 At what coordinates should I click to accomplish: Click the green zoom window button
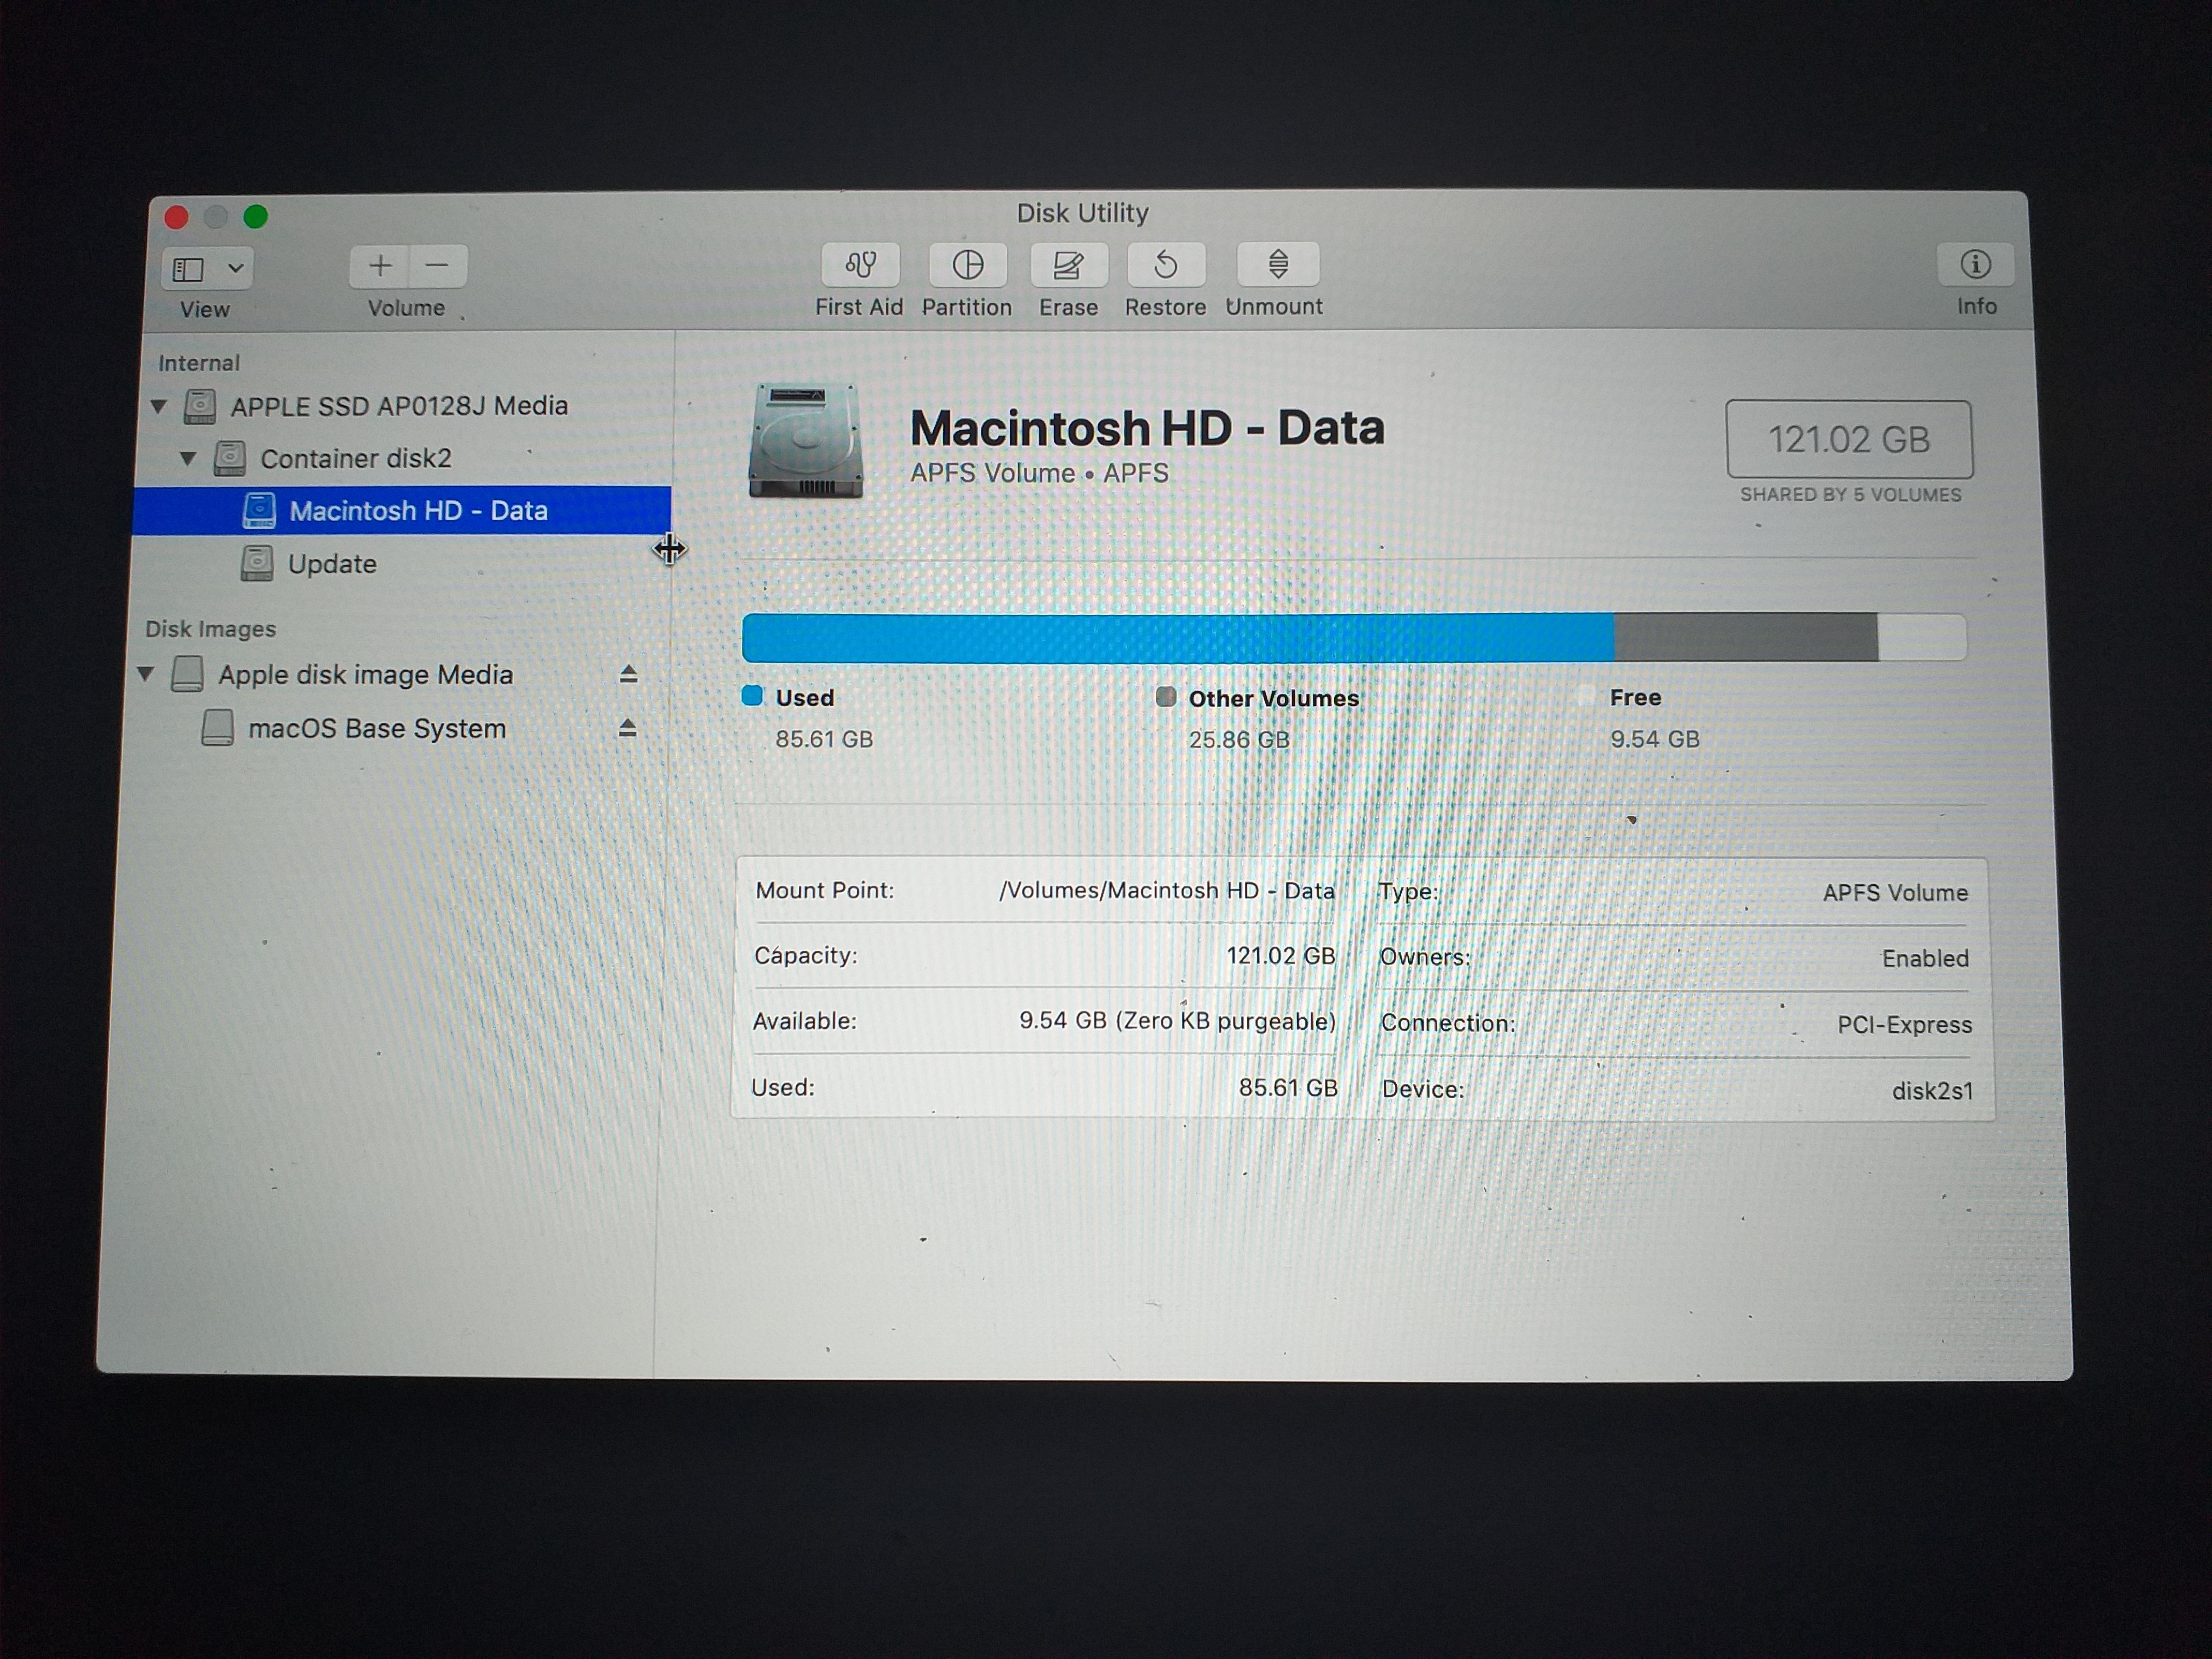[256, 216]
